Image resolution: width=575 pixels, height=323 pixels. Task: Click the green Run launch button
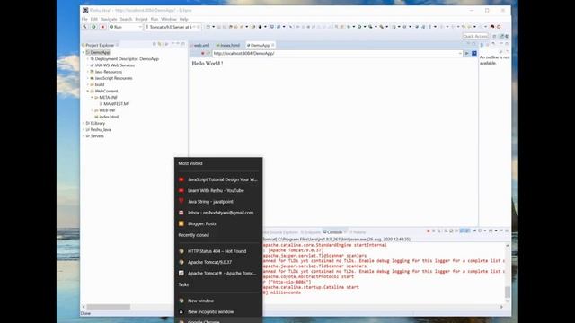[x=93, y=27]
